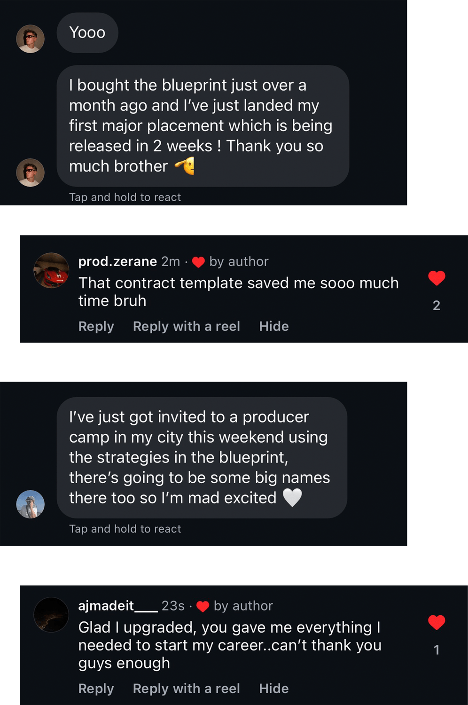This screenshot has width=468, height=705.
Task: Open the sender avatar beside the Yooo message
Action: (31, 39)
